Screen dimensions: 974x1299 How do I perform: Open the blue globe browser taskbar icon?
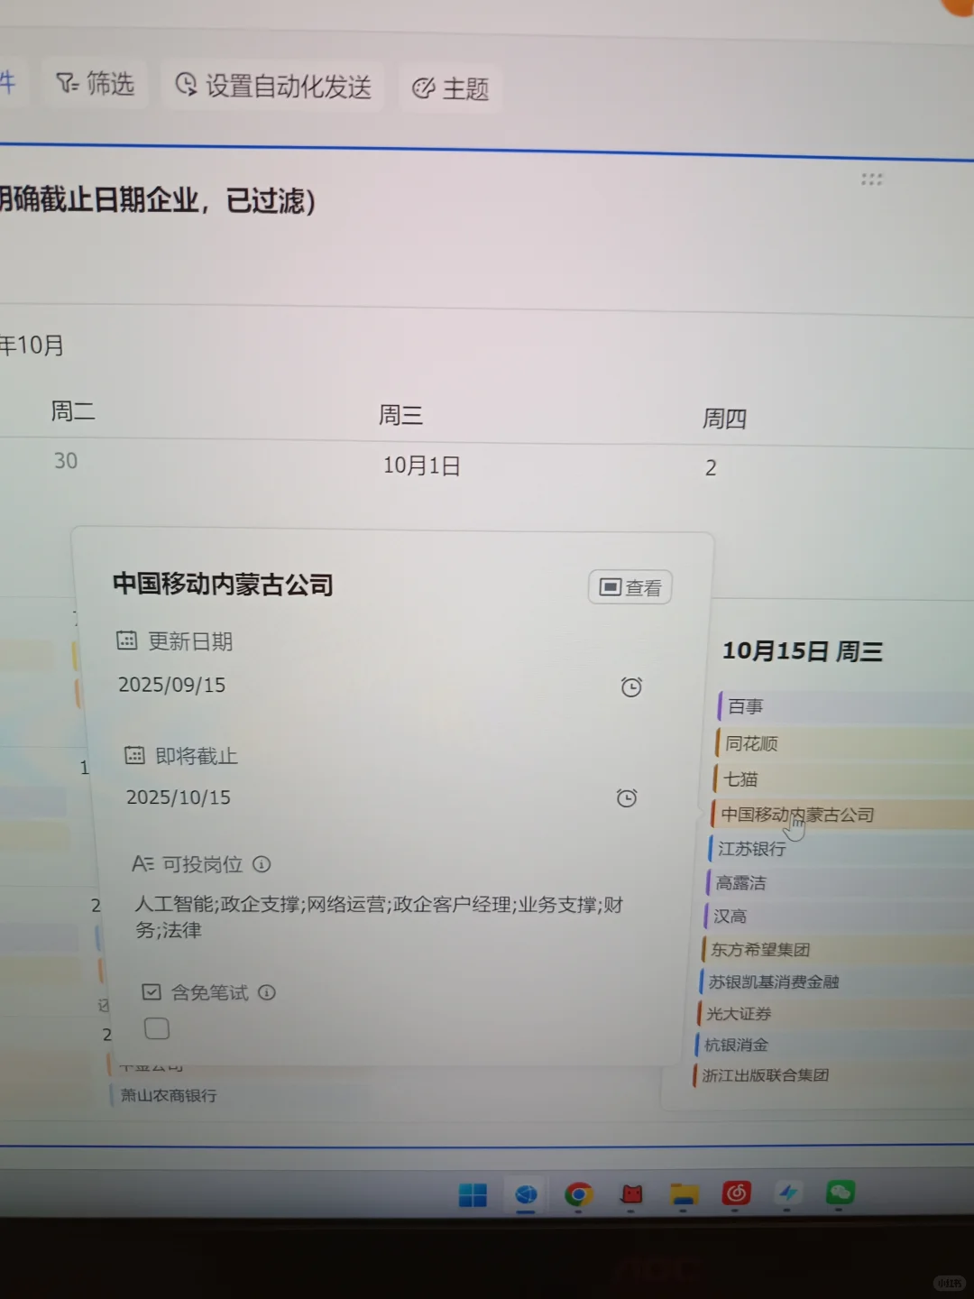526,1195
